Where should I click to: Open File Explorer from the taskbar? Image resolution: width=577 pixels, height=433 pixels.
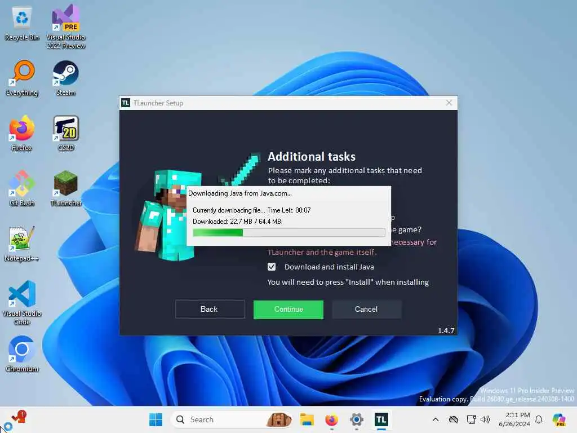coord(307,419)
